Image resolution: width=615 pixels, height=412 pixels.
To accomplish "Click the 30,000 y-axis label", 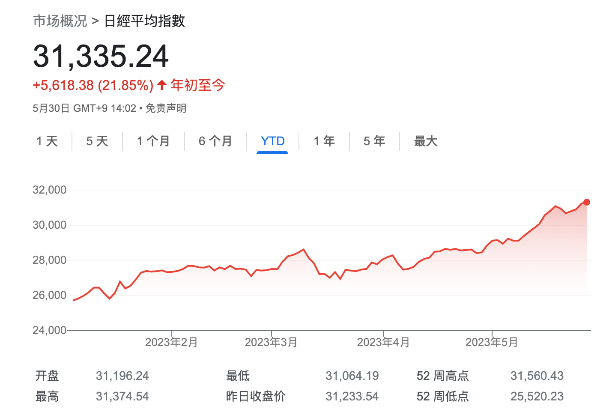I will pyautogui.click(x=50, y=225).
